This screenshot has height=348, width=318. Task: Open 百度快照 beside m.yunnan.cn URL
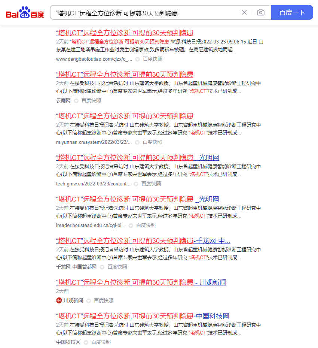(x=153, y=142)
